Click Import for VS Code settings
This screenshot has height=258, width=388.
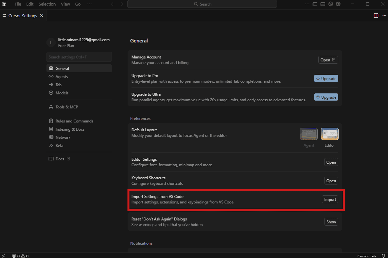coord(330,200)
